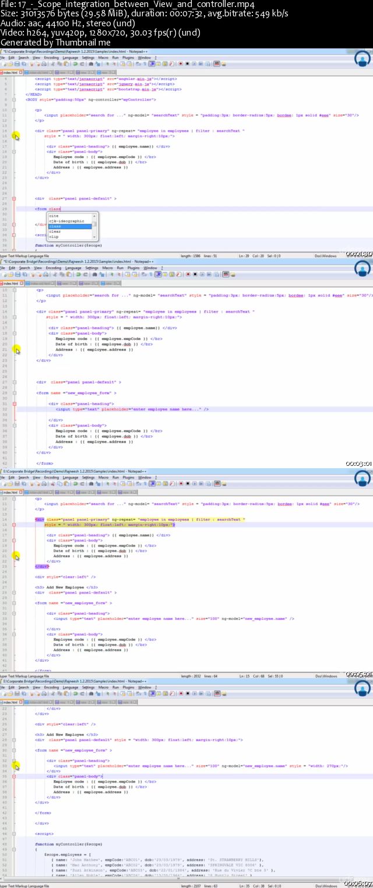Click '<h3> Add New Employee </h3>' in third frame
The width and height of the screenshot is (373, 888).
coord(66,587)
